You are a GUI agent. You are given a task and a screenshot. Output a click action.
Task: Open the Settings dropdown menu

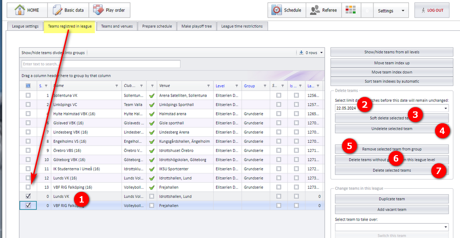click(391, 11)
